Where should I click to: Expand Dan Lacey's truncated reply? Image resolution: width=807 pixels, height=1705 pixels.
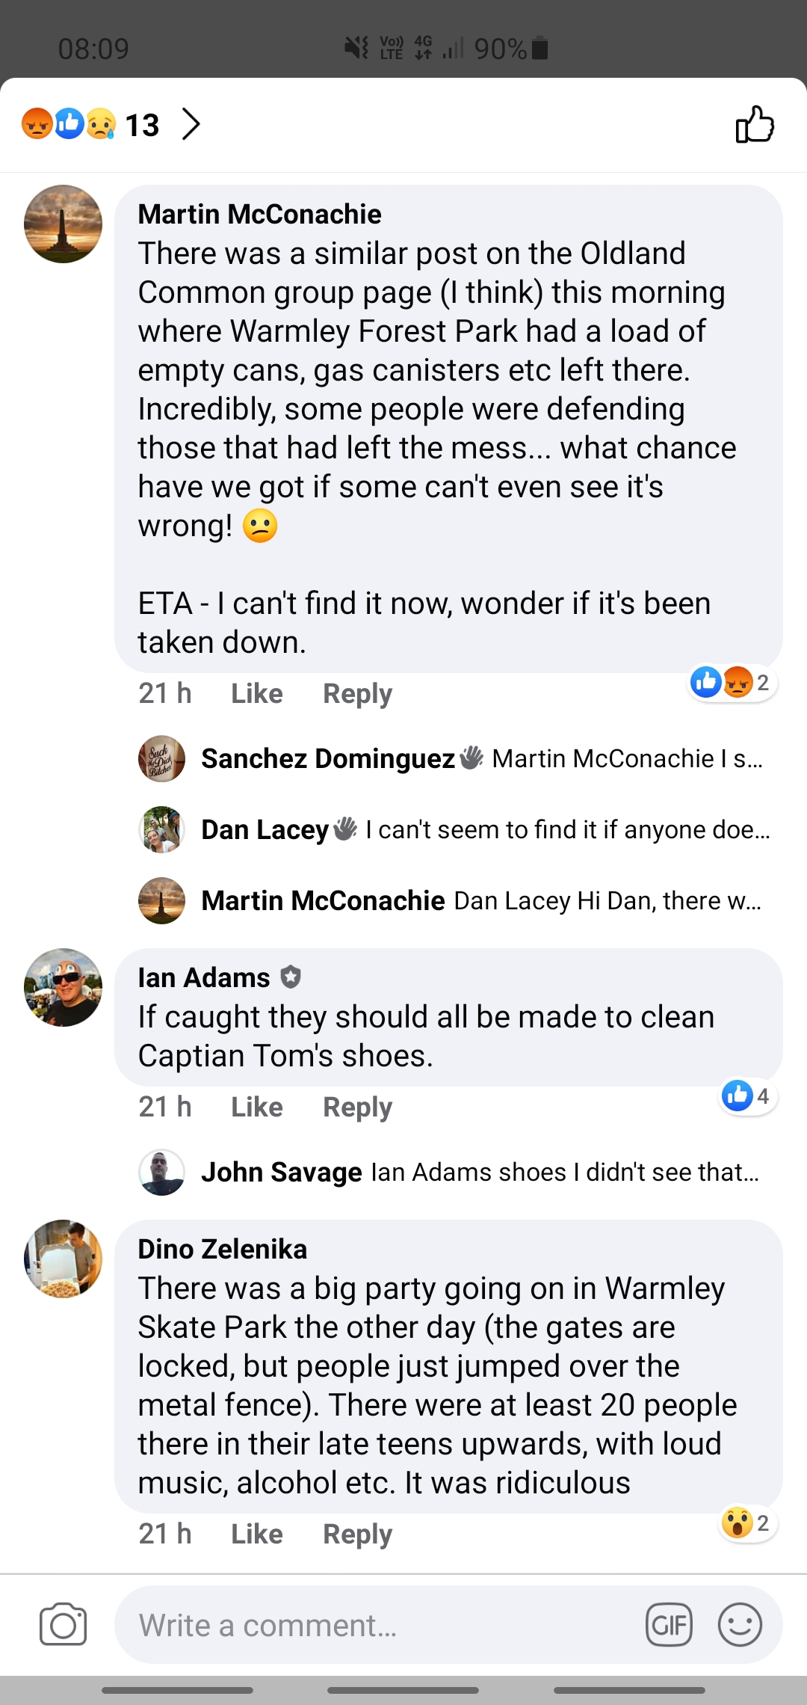[568, 829]
